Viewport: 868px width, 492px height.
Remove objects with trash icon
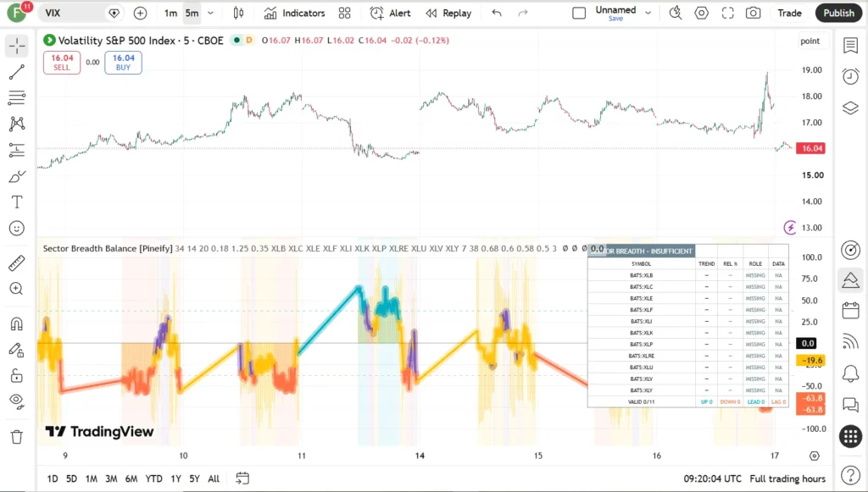(17, 437)
